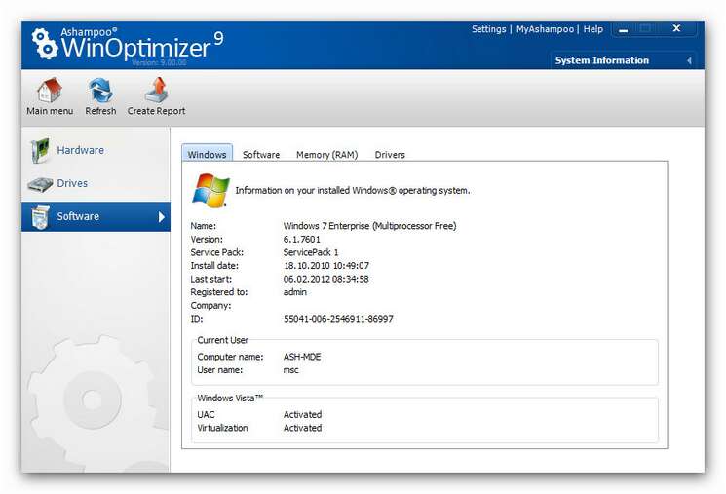Viewport: 726px width, 494px height.
Task: Click the Windows 7 Enterprise name value
Action: pyautogui.click(x=370, y=226)
